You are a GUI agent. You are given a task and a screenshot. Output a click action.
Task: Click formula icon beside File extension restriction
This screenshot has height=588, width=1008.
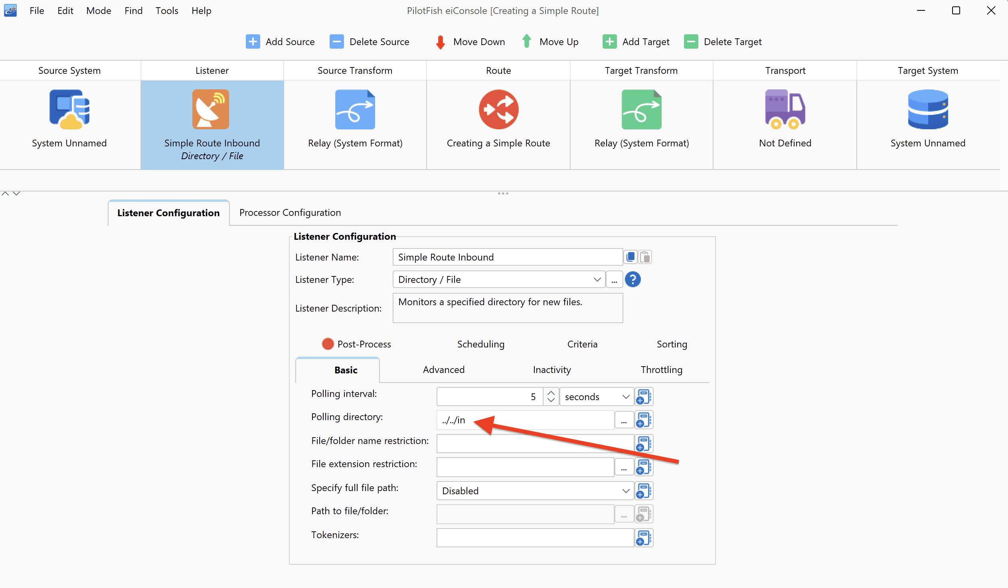(644, 467)
